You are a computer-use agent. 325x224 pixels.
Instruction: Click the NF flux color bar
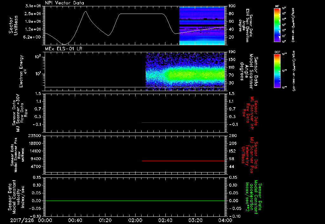pyautogui.click(x=277, y=25)
